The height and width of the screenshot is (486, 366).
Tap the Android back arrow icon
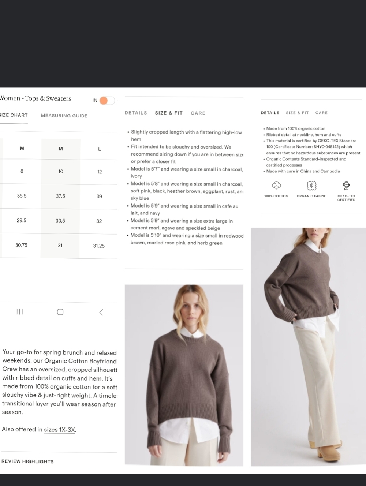coord(101,312)
